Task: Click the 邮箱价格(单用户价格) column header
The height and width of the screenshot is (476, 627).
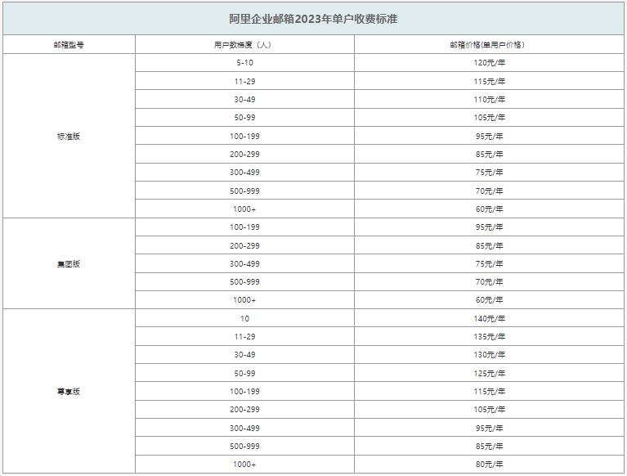Action: (x=489, y=45)
